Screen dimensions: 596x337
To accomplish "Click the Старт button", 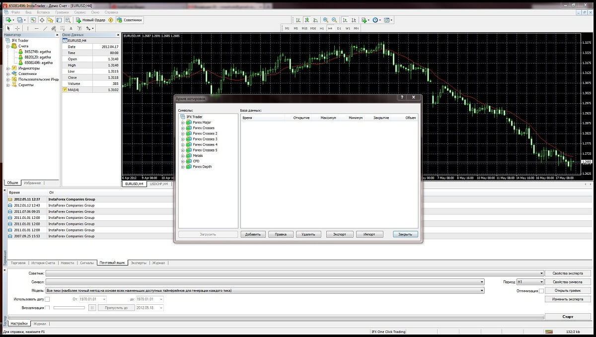I will click(568, 317).
